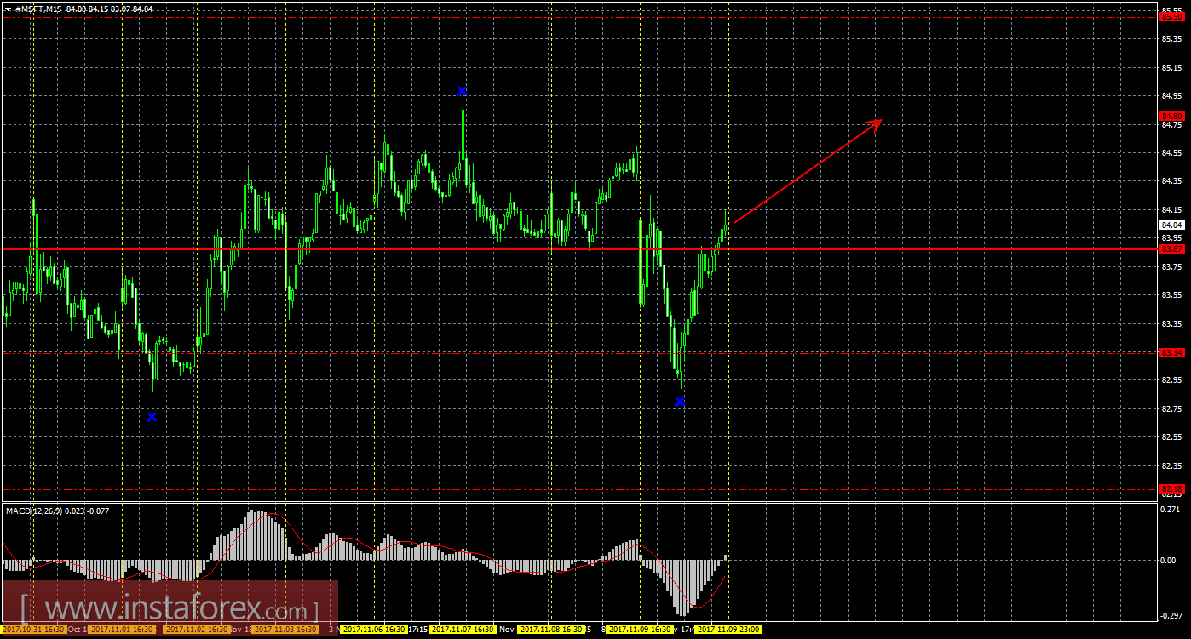The width and height of the screenshot is (1191, 639).
Task: Click the 84.55 price scale value
Action: (x=1171, y=152)
